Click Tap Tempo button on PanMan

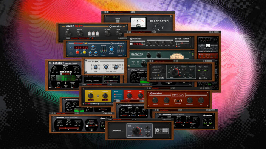tap(87, 126)
